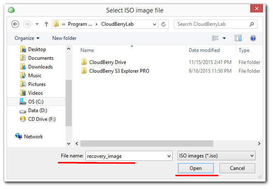Sort by the Date modified column
The height and width of the screenshot is (189, 273).
204,50
